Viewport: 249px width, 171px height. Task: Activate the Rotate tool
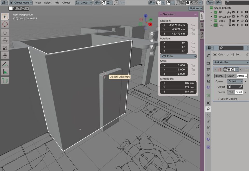(5, 40)
